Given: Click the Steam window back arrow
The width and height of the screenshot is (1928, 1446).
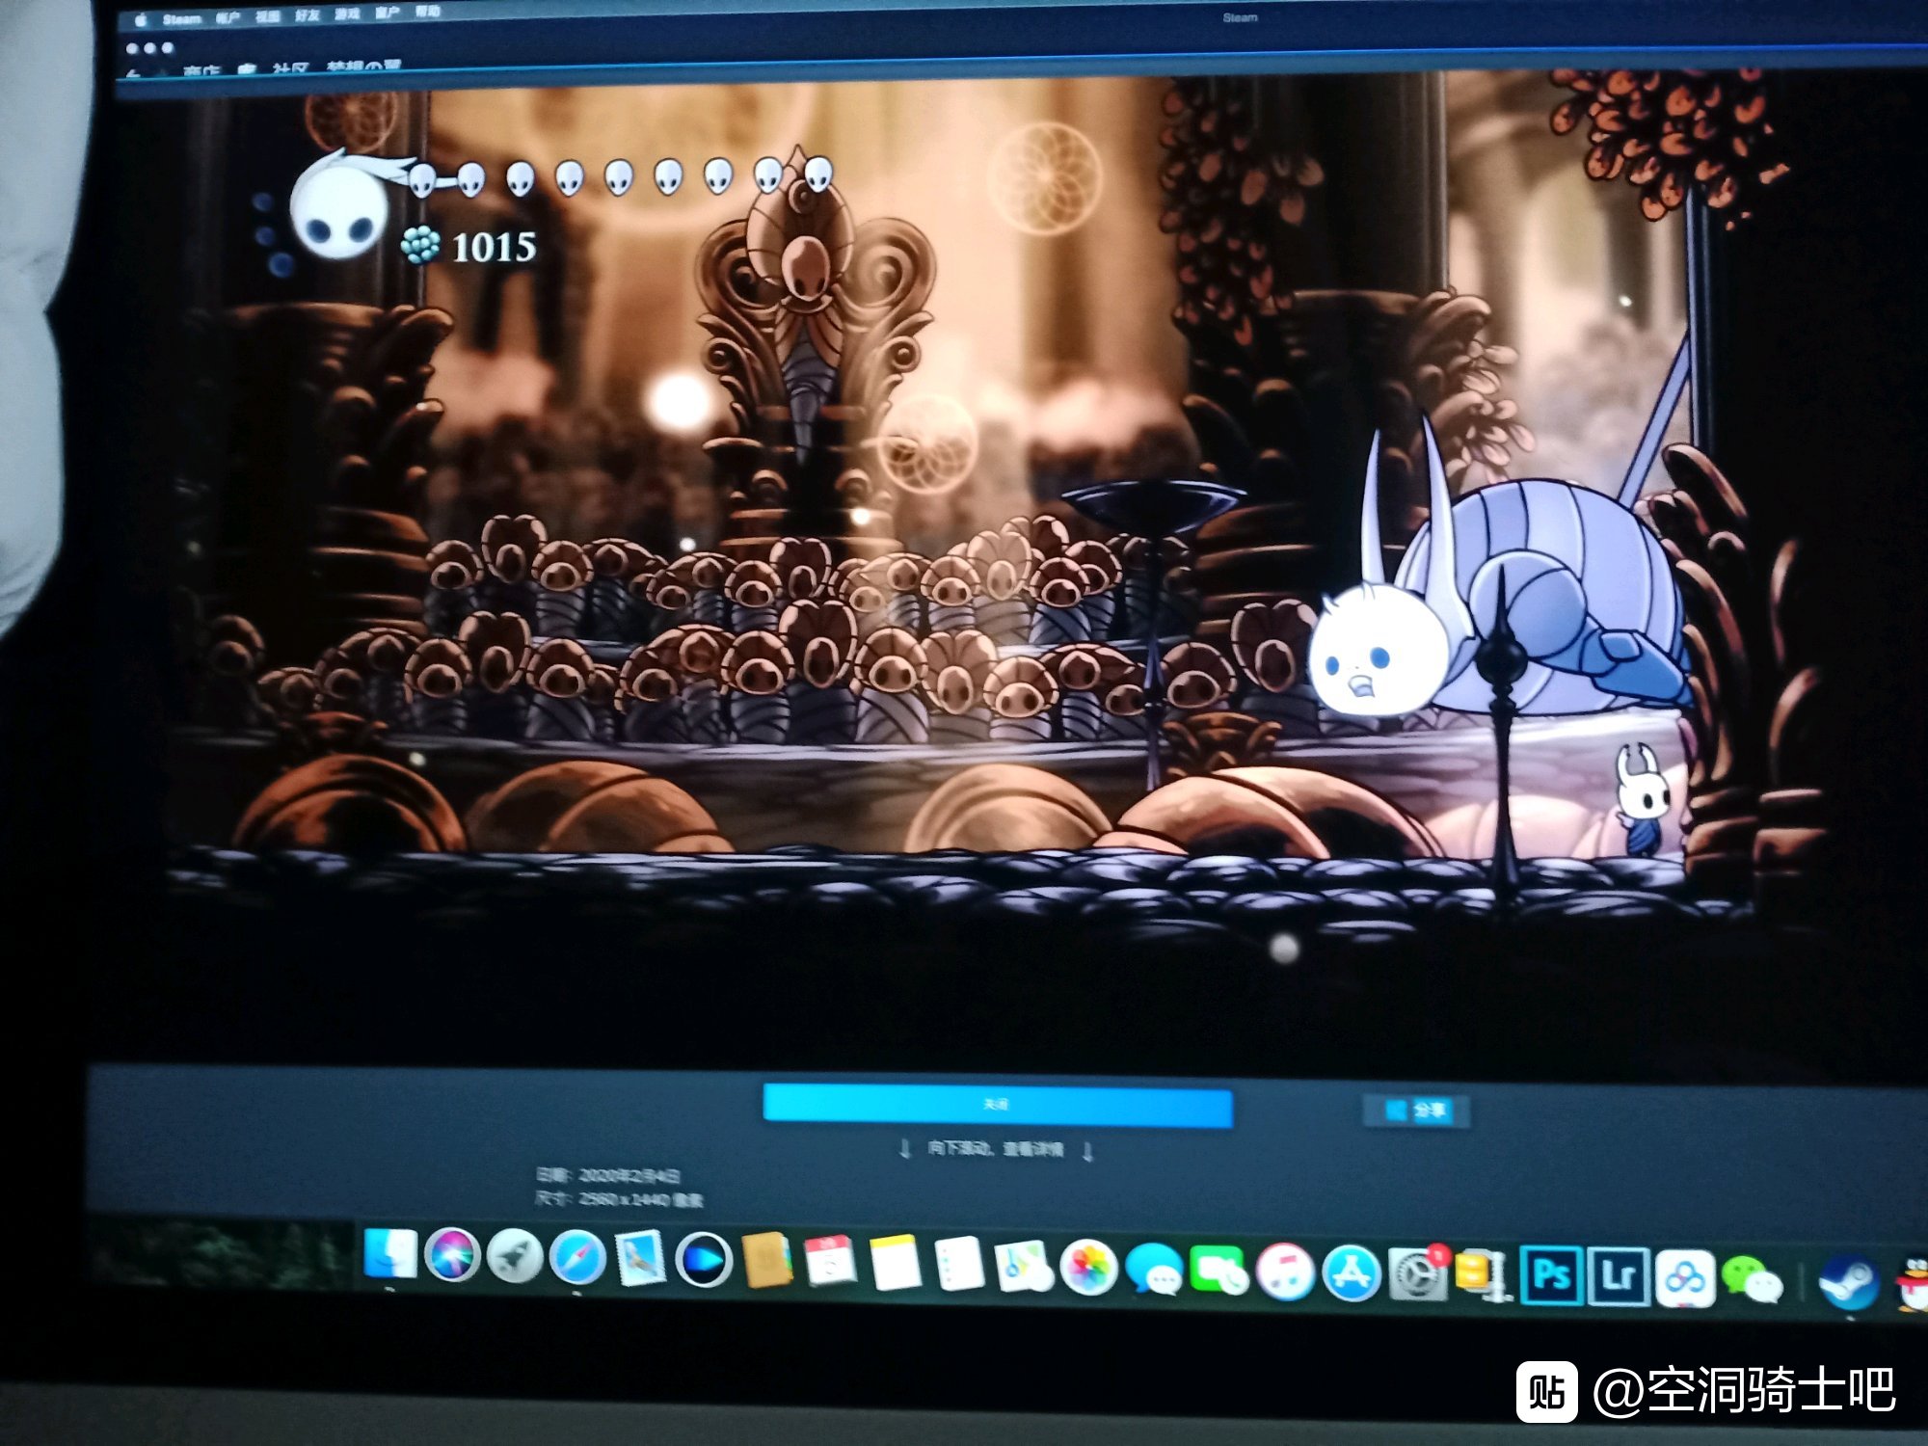Looking at the screenshot, I should [133, 74].
